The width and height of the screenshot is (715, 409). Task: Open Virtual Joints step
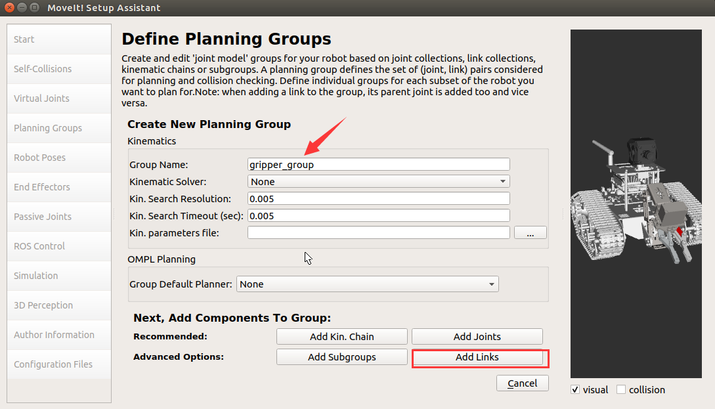[59, 98]
